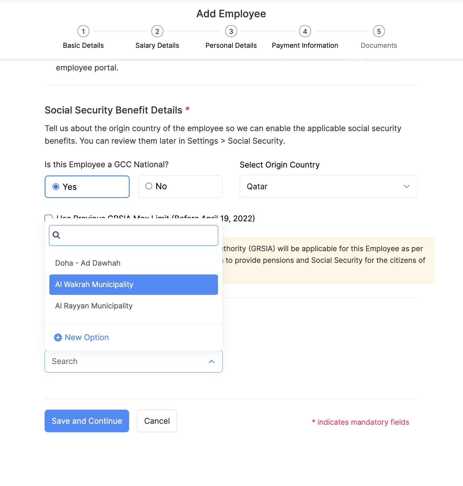Focus the dropdown search text box
This screenshot has width=463, height=486.
(138, 235)
